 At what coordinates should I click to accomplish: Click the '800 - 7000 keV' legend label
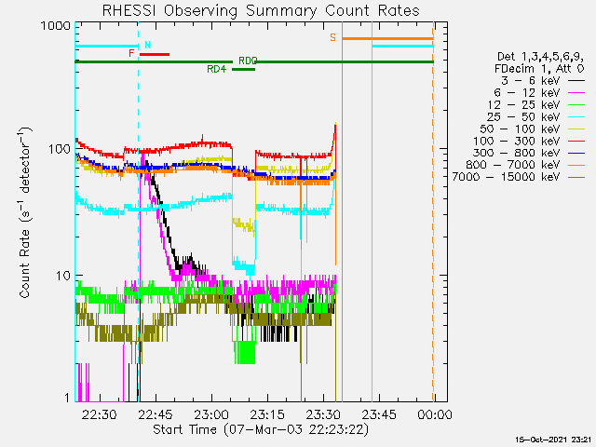(513, 165)
